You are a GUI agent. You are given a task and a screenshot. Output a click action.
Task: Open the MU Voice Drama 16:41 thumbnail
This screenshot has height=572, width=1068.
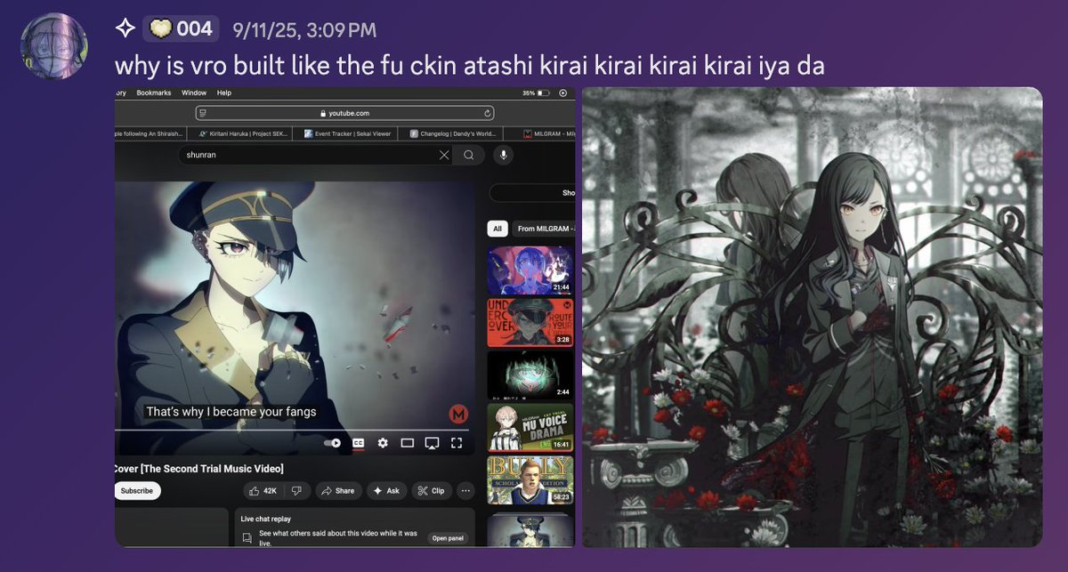(x=530, y=427)
